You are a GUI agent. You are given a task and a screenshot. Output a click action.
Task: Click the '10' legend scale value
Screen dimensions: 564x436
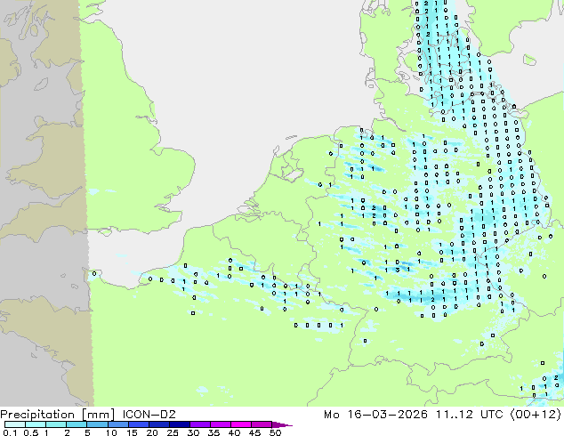(111, 432)
